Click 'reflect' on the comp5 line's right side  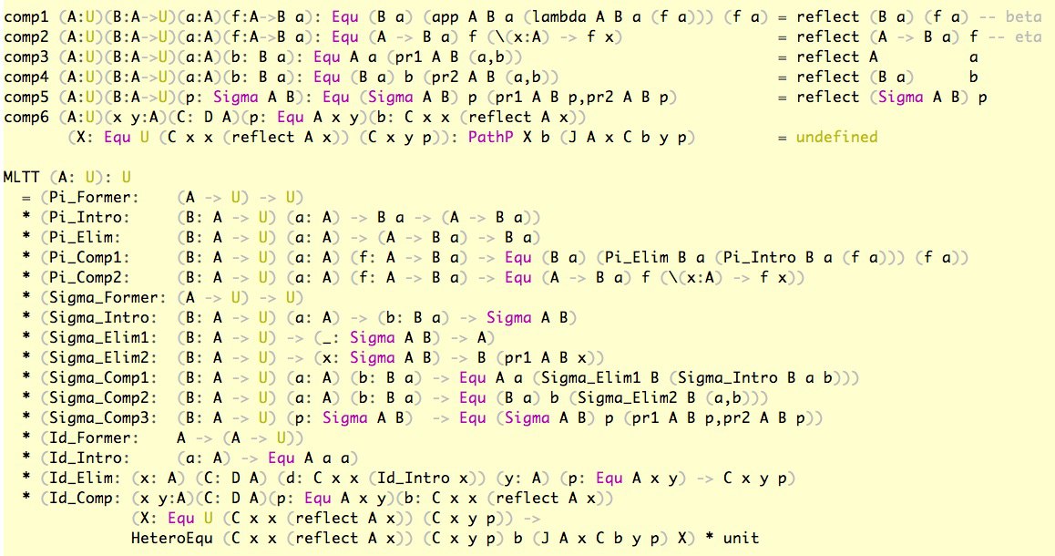pyautogui.click(x=827, y=98)
